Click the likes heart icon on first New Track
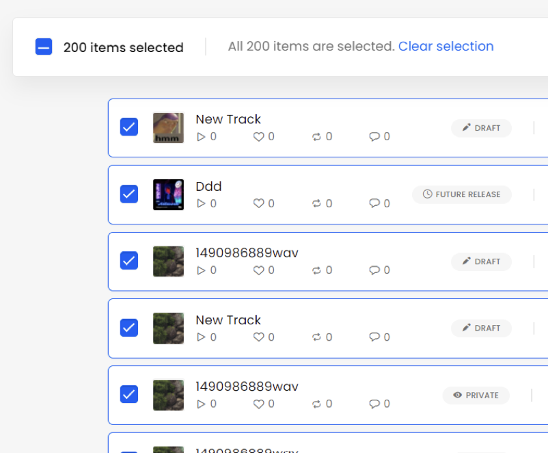This screenshot has width=548, height=453. point(258,137)
